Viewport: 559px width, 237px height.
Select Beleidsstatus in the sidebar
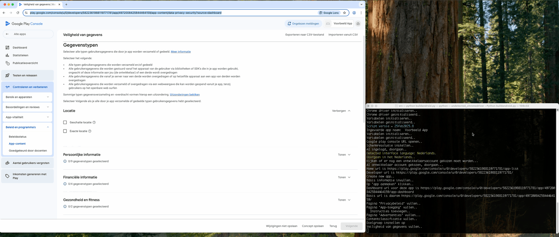17,136
